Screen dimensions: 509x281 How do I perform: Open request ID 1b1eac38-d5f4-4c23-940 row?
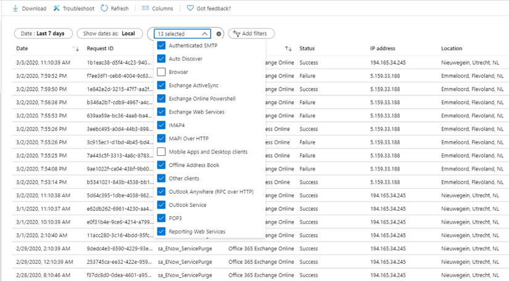119,63
